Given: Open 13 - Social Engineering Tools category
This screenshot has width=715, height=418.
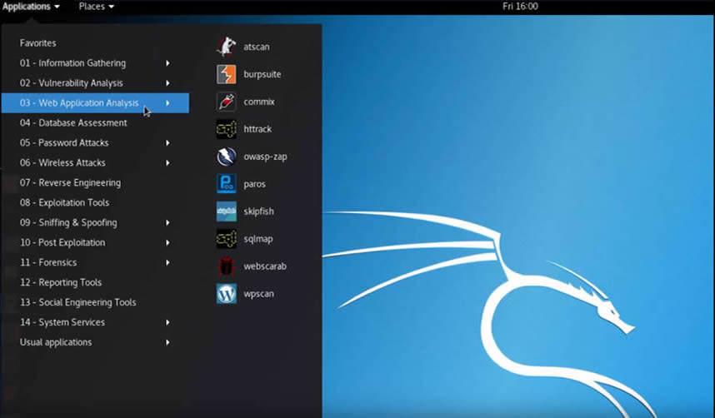Looking at the screenshot, I should (x=95, y=302).
